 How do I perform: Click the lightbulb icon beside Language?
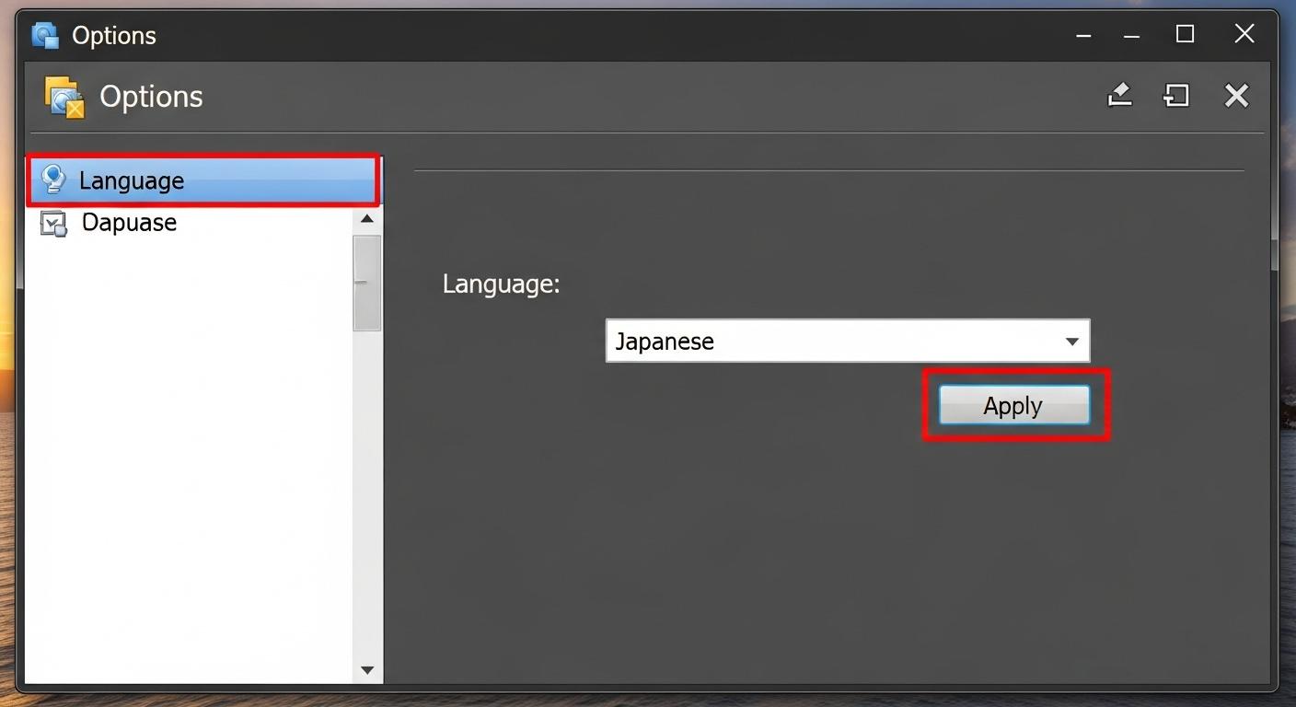click(52, 180)
